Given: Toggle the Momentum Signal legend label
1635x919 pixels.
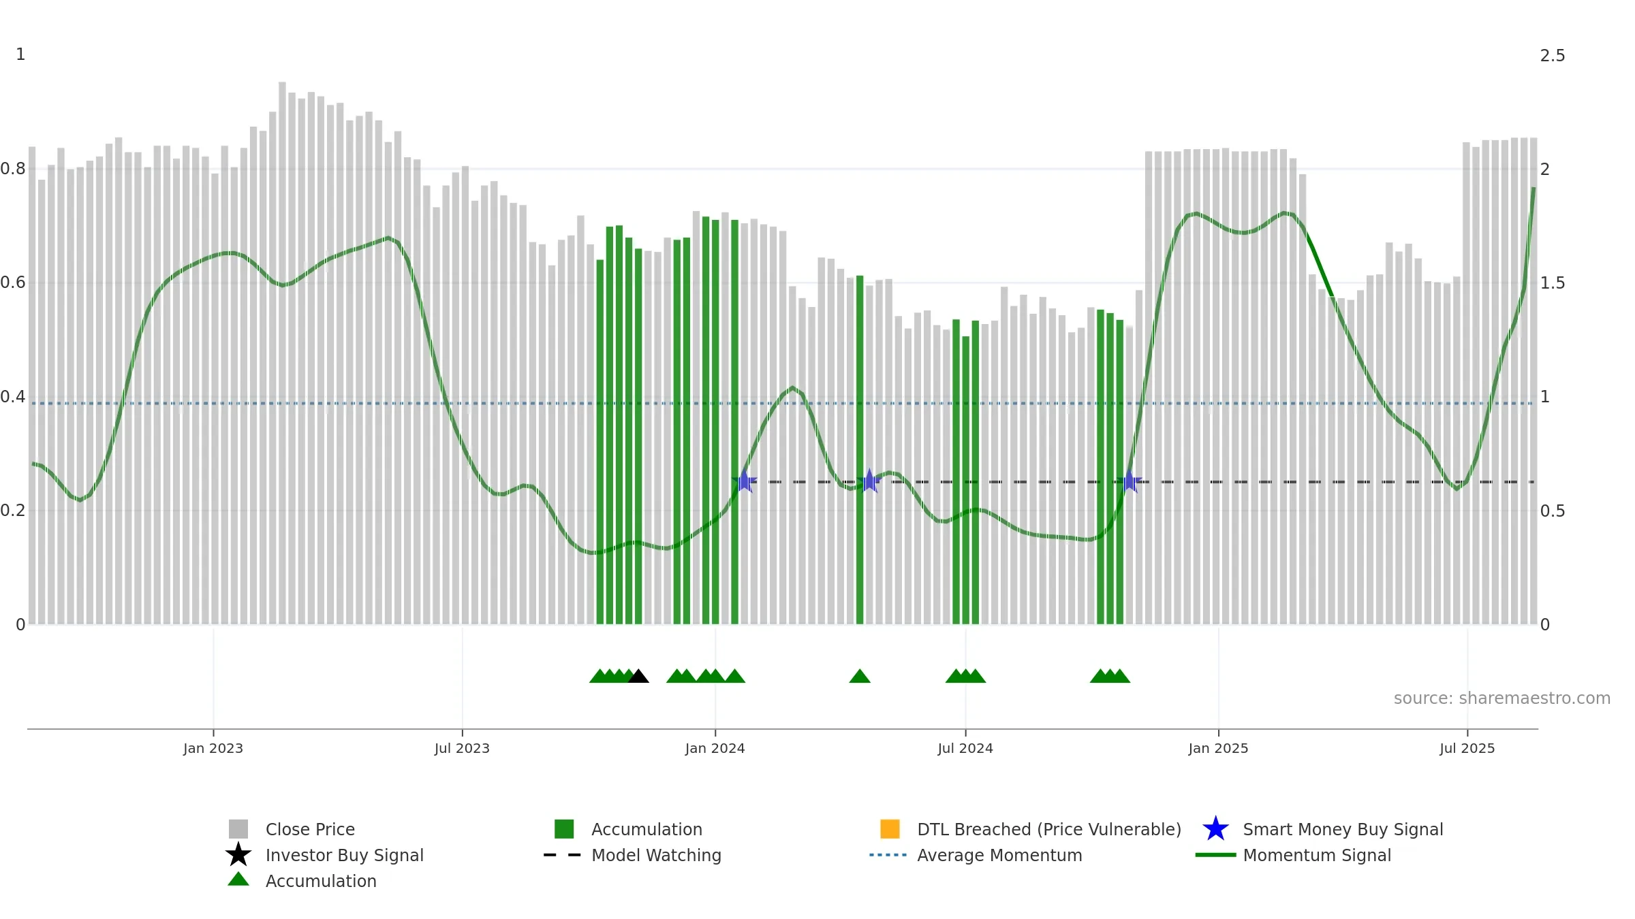Looking at the screenshot, I should (x=1317, y=855).
